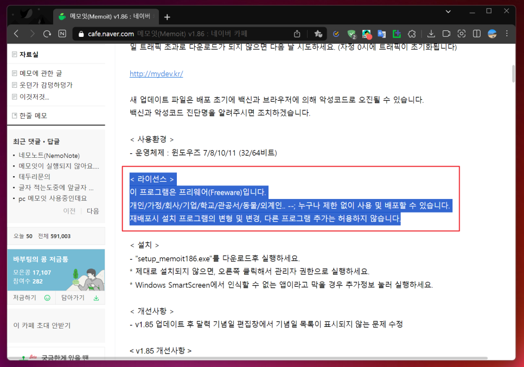524x367 pixels.
Task: Click the vertical page scrollbar thumb
Action: [x=514, y=74]
